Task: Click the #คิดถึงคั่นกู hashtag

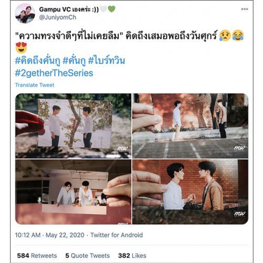Action: [x=38, y=61]
